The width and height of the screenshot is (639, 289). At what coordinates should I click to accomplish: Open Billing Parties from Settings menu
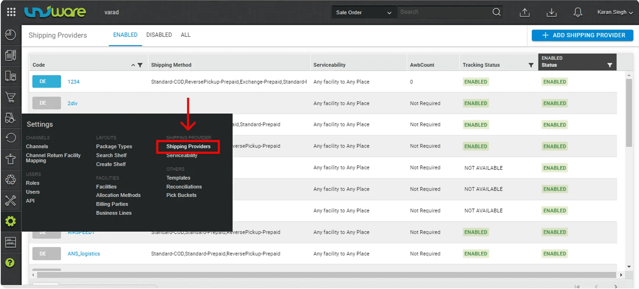point(112,204)
